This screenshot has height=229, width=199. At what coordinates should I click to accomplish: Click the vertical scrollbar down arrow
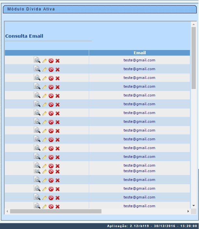tap(194, 205)
